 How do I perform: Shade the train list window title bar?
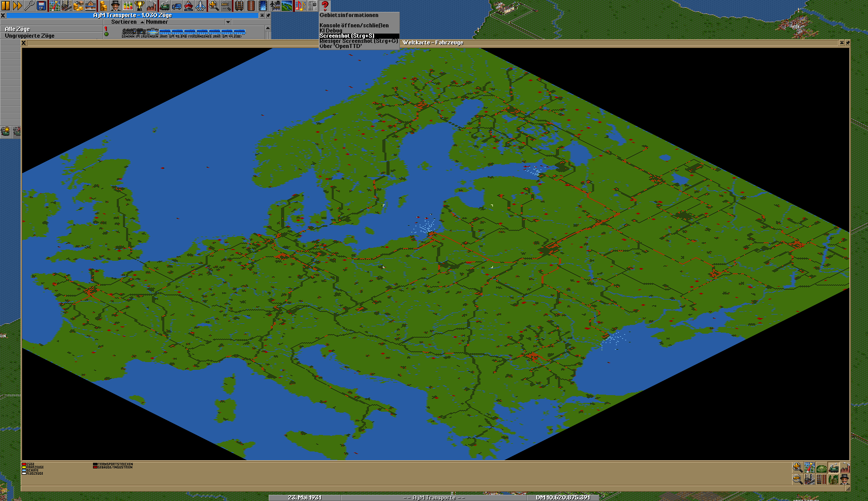pos(262,15)
